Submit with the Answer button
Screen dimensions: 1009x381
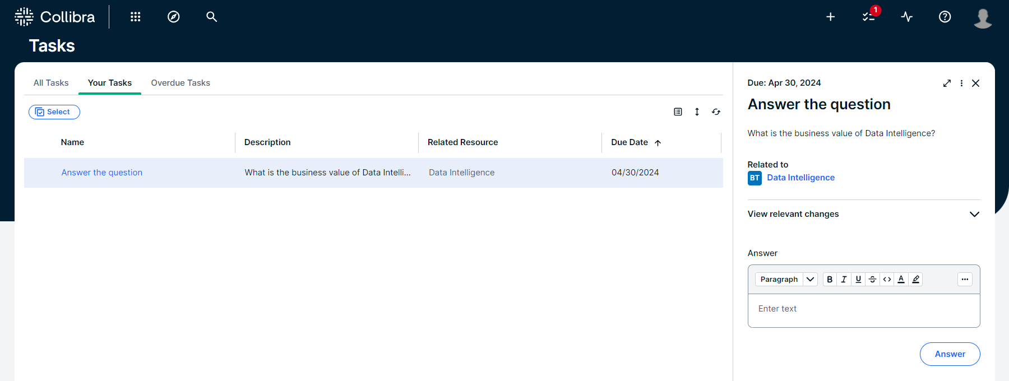pos(950,354)
